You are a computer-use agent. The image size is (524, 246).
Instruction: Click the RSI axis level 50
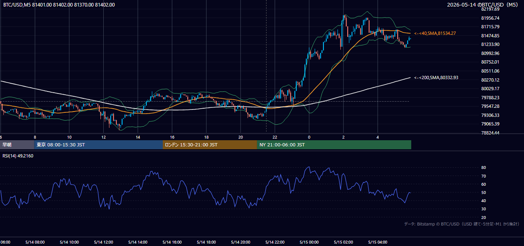click(483, 192)
